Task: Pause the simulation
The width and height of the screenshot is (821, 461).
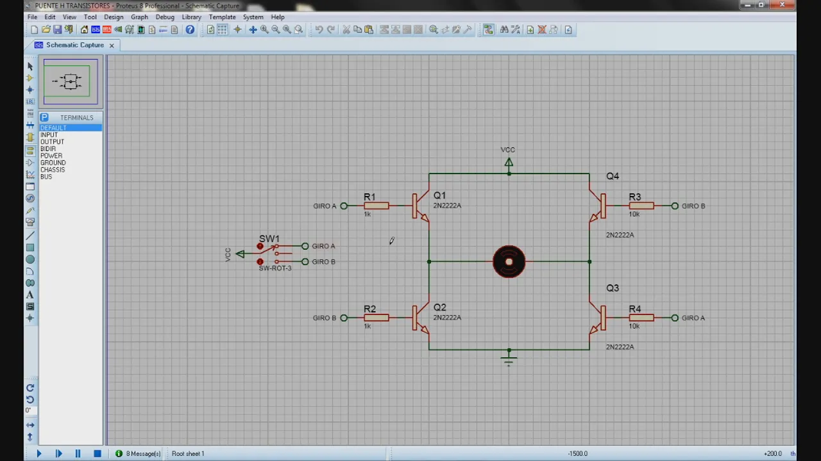Action: [78, 453]
